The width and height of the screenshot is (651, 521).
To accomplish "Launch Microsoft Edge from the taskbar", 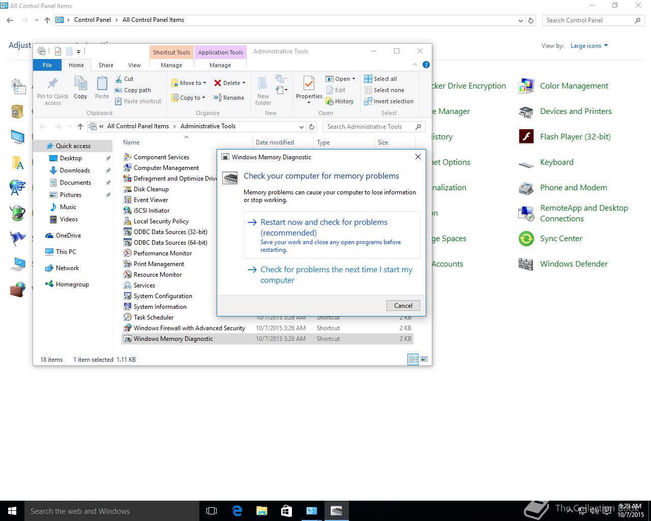I will (236, 511).
